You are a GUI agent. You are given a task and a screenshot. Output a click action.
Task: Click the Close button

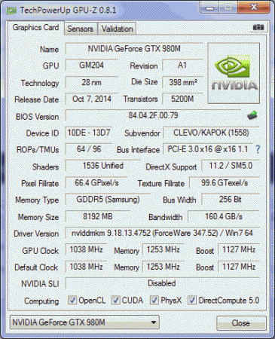241,323
